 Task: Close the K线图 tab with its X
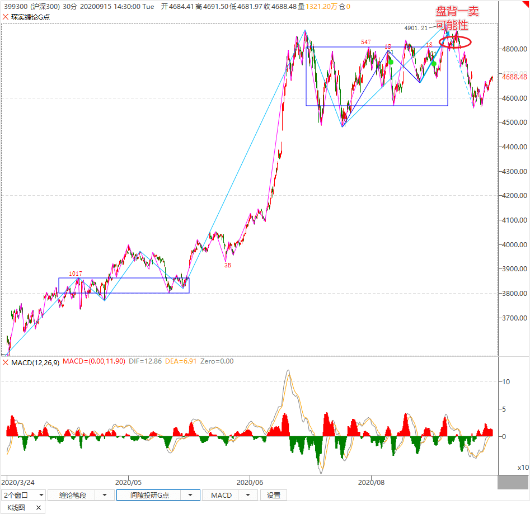39,508
